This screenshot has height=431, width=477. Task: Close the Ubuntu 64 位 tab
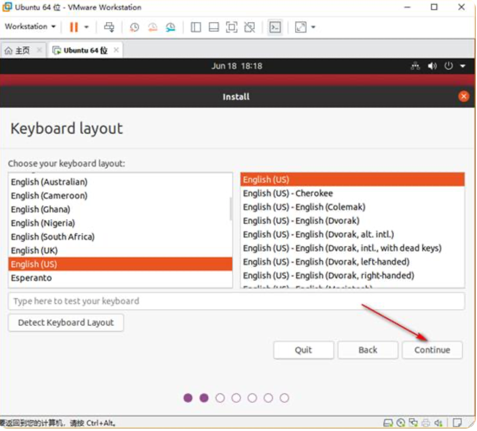coord(116,50)
